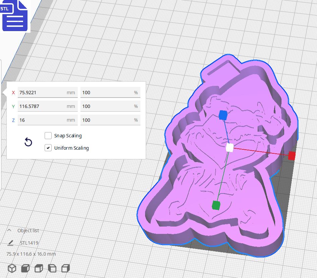Select the isometric view cube icon
This screenshot has width=317, height=278.
coord(12,268)
